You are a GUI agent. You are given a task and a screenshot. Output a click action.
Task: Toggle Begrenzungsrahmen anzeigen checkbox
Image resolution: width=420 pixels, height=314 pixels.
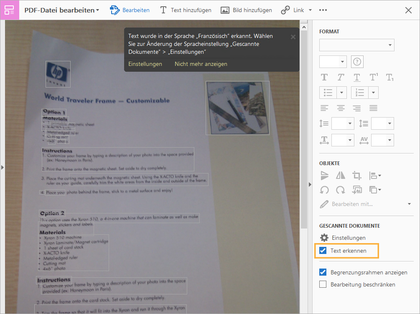click(x=323, y=272)
